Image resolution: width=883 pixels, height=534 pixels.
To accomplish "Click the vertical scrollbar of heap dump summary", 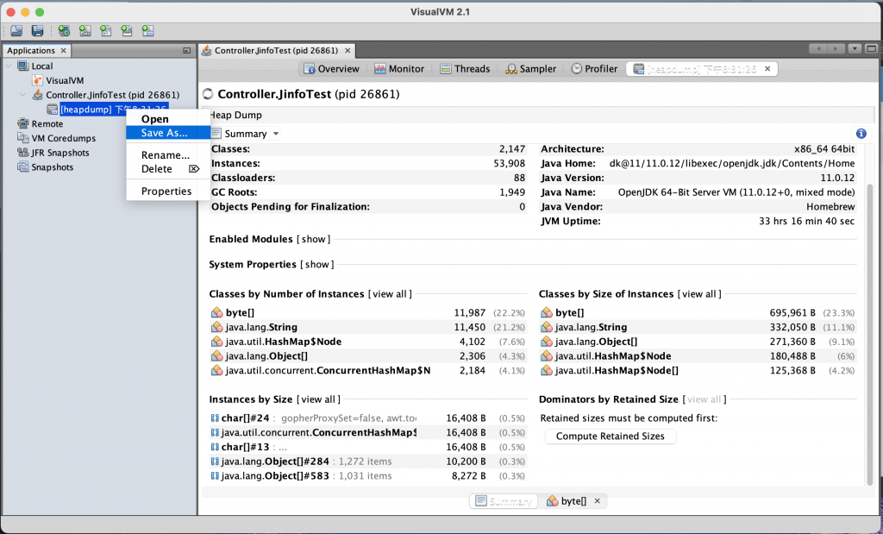I will coord(869,335).
